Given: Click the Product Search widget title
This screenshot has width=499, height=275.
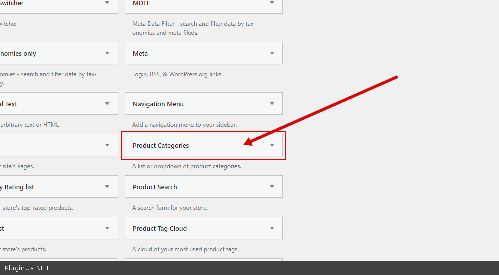Looking at the screenshot, I should (x=155, y=187).
